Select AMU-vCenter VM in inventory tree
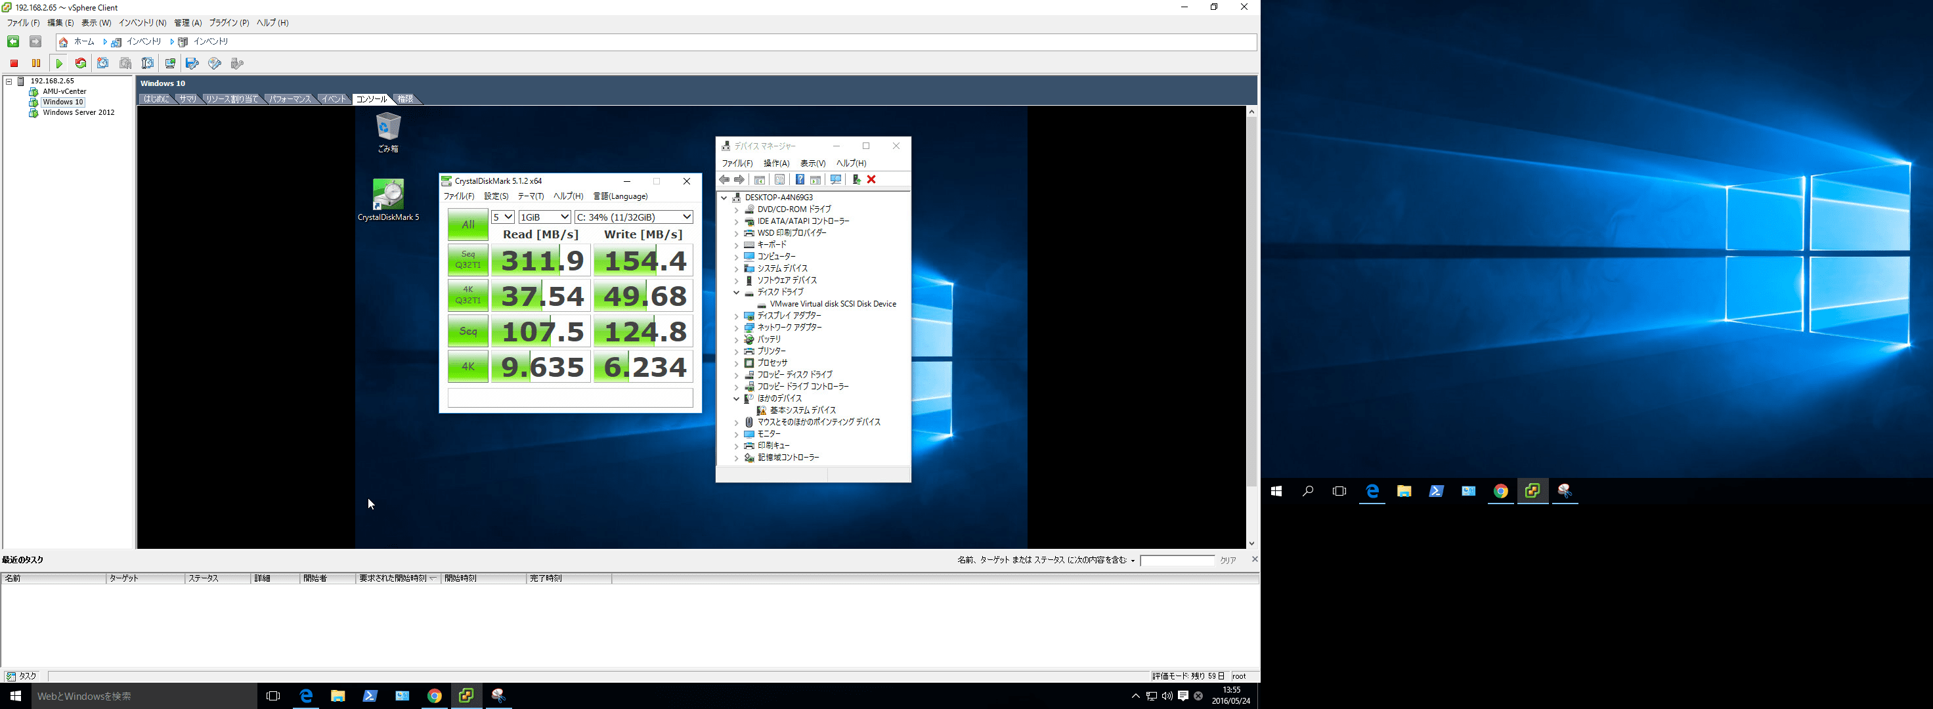This screenshot has width=1933, height=709. click(64, 91)
